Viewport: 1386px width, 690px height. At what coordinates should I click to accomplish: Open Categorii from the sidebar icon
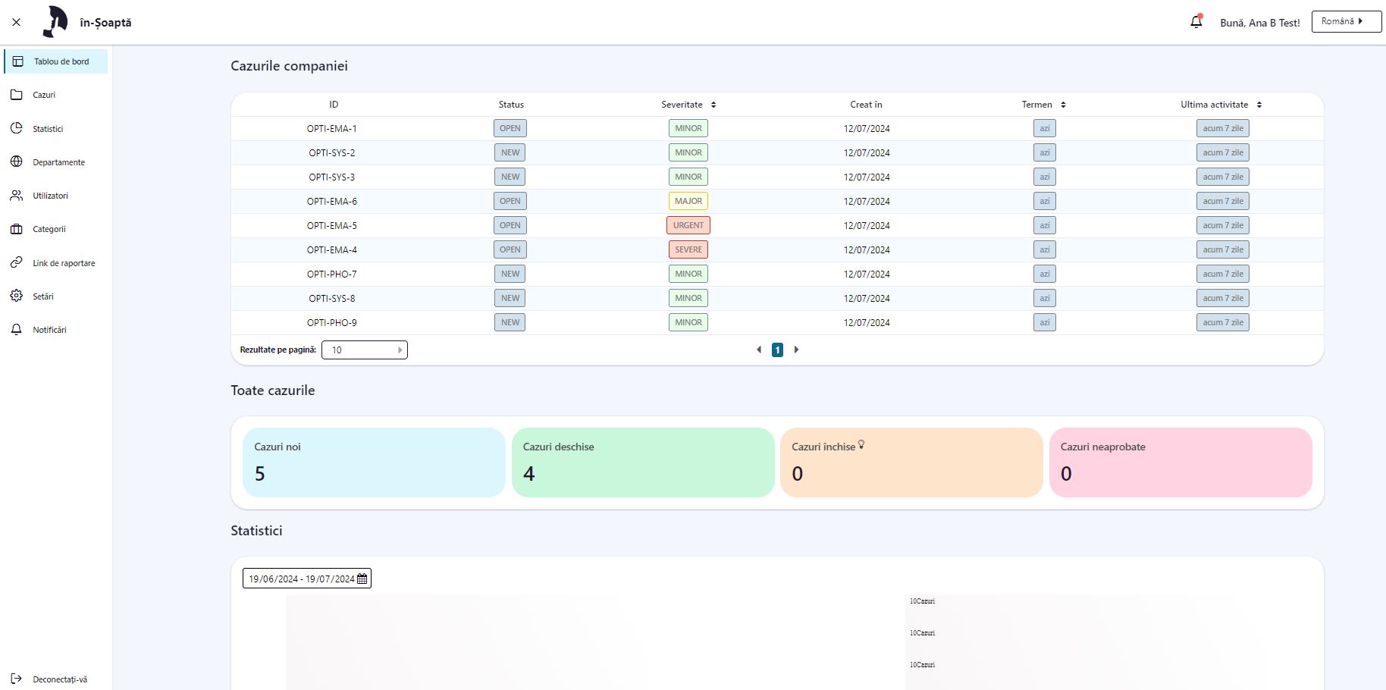(x=17, y=229)
